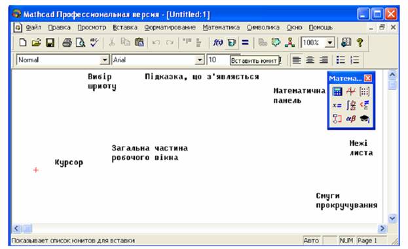
Task: Click the Insert Unit icon
Action: point(232,43)
